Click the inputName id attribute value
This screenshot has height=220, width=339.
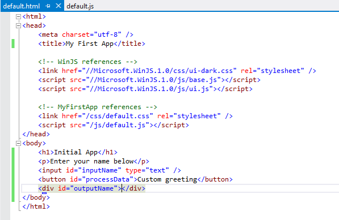click(99, 170)
